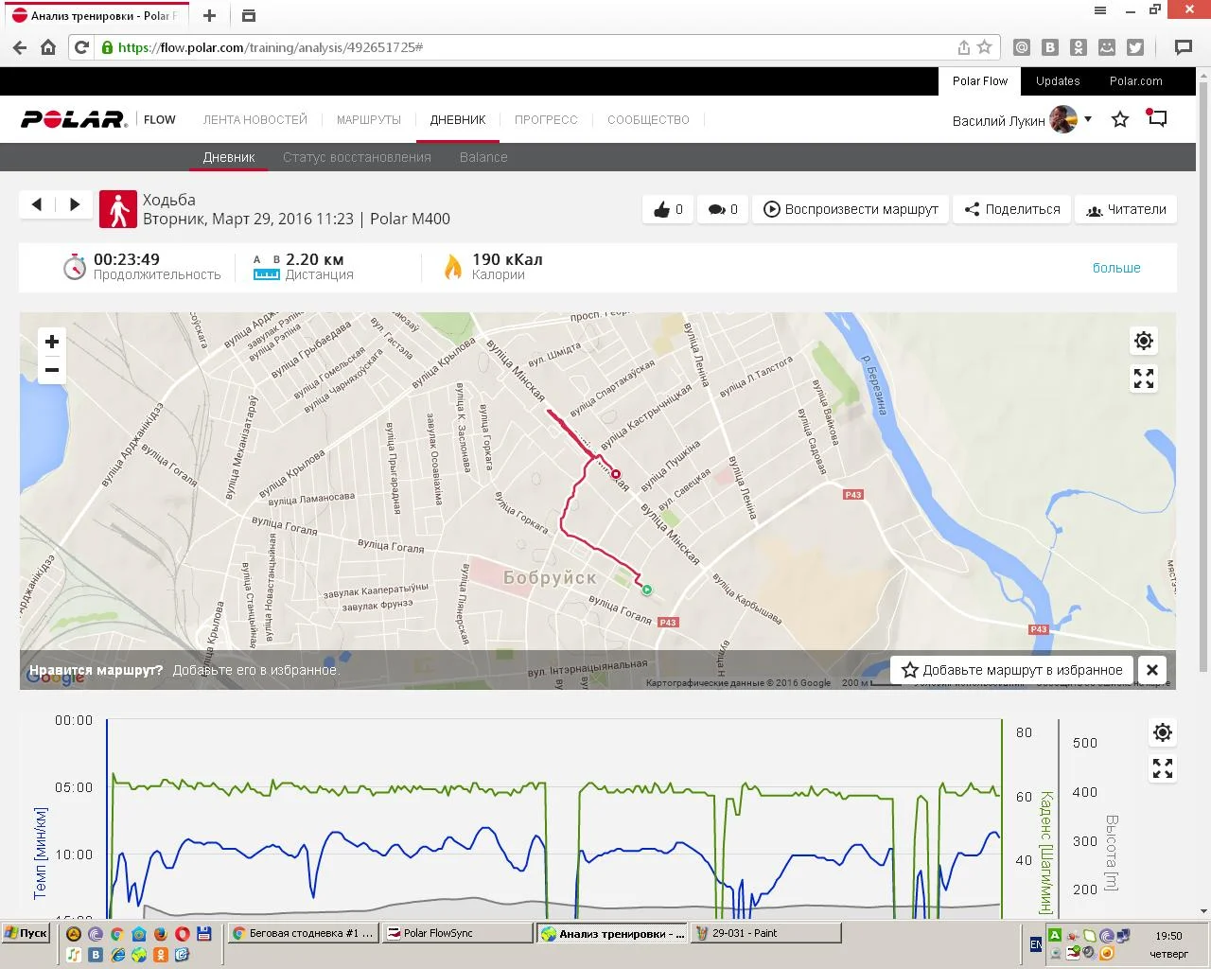Switch to Беговая стодневка taskbar window
The image size is (1211, 969).
[x=303, y=933]
